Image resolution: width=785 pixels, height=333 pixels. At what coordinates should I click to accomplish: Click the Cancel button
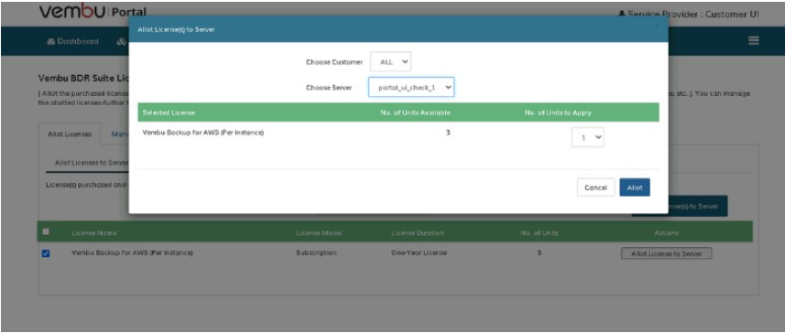click(595, 188)
